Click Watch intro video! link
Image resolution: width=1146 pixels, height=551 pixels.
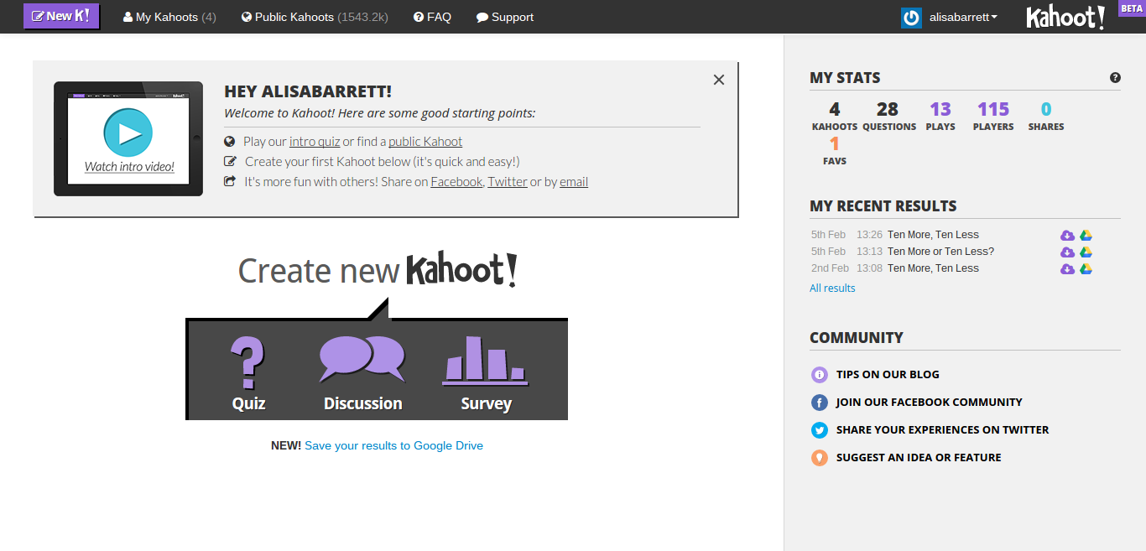pyautogui.click(x=129, y=166)
